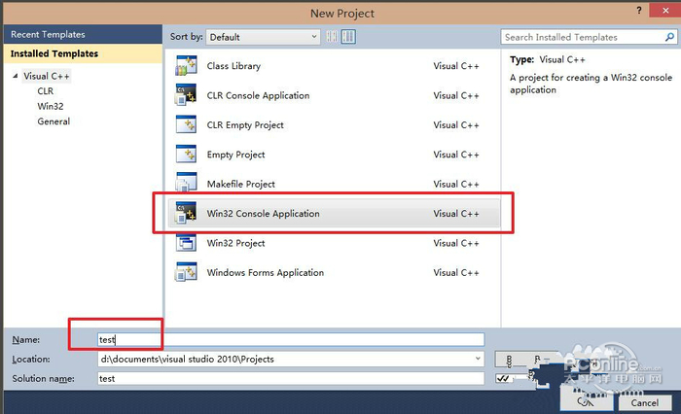Select the Visual C++ tree node
The width and height of the screenshot is (681, 414).
pos(47,77)
